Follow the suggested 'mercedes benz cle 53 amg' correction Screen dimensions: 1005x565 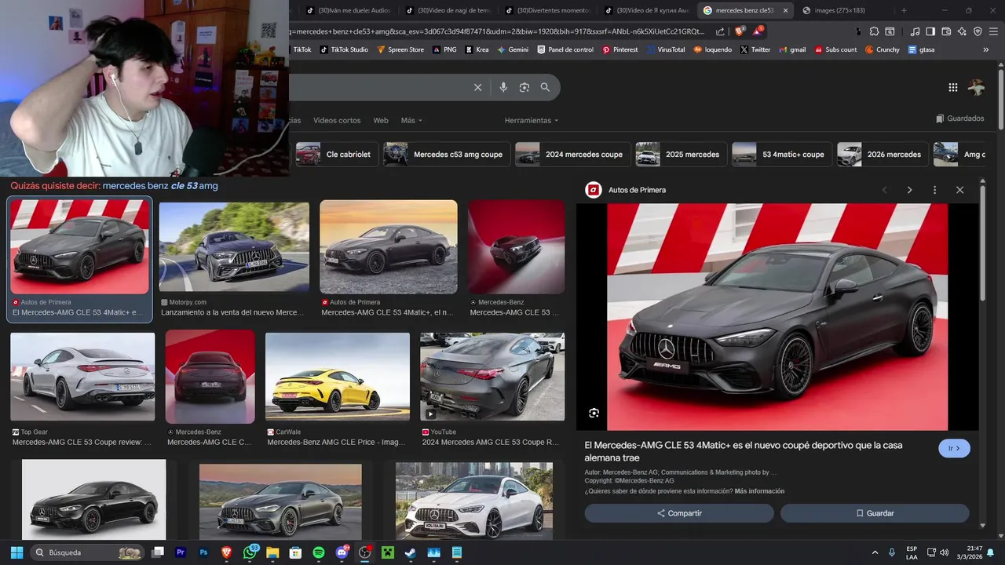(x=160, y=186)
